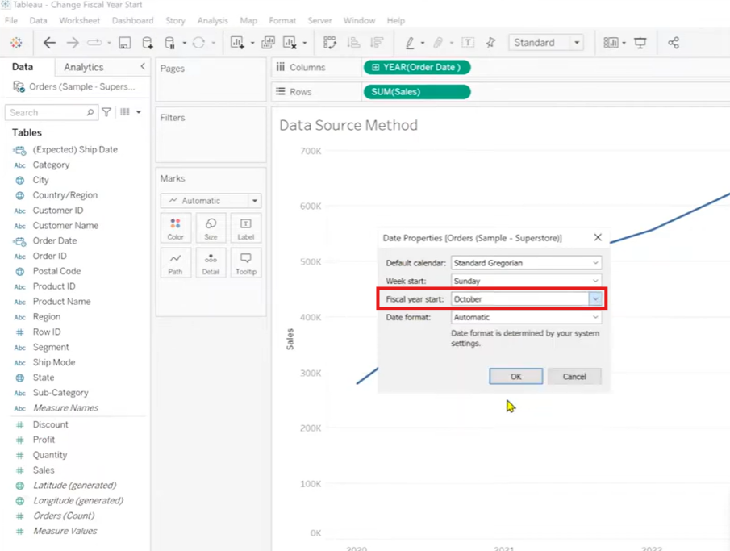
Task: Open the Format menu
Action: tap(282, 20)
